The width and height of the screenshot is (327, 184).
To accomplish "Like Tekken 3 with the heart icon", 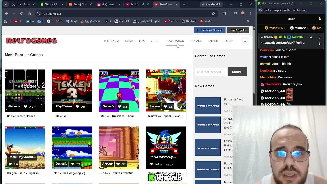I will (x=77, y=107).
